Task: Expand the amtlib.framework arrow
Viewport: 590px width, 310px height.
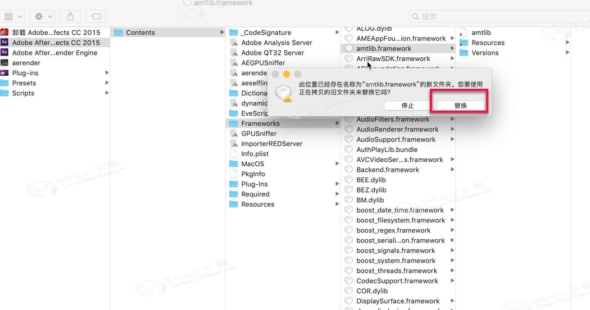Action: pos(452,48)
